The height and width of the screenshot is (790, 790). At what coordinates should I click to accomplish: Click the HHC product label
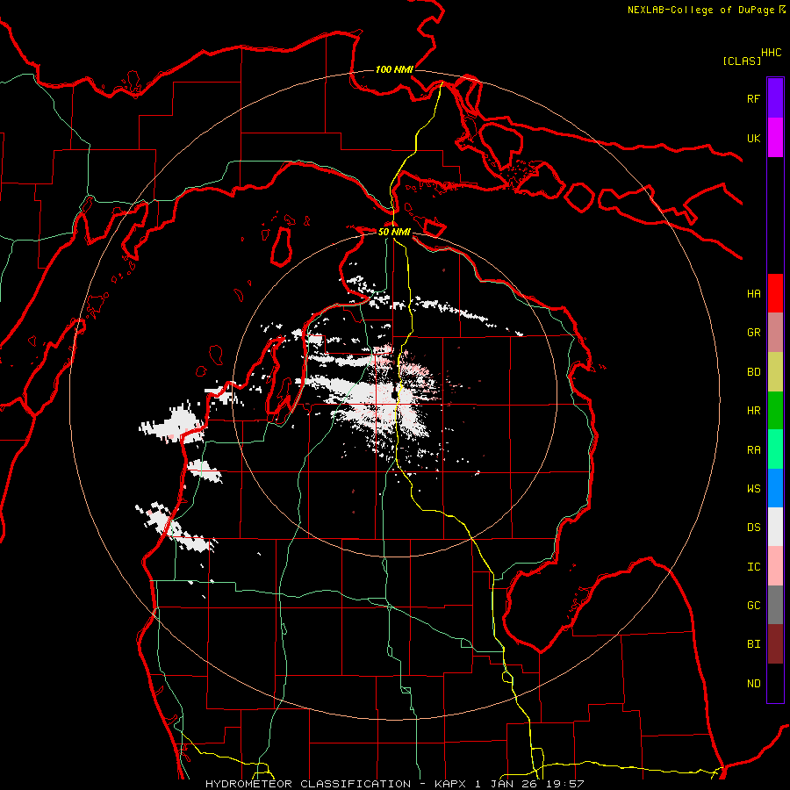(x=772, y=53)
